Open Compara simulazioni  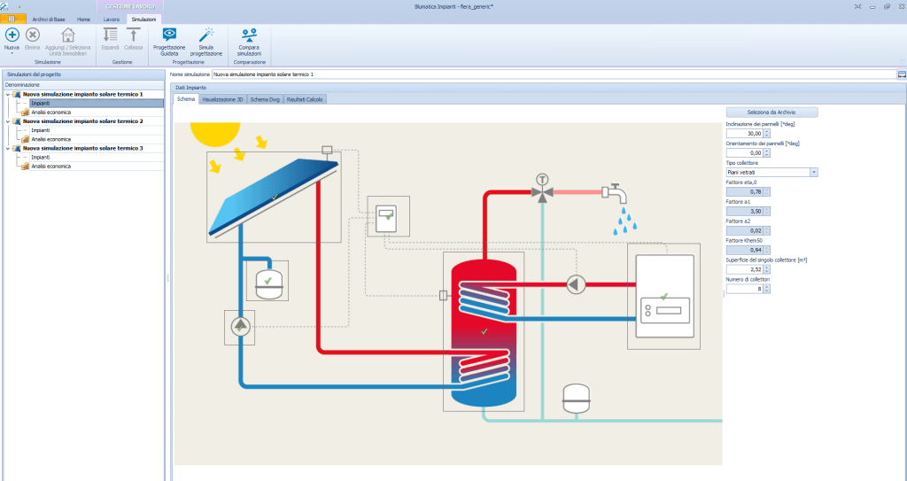click(x=250, y=35)
